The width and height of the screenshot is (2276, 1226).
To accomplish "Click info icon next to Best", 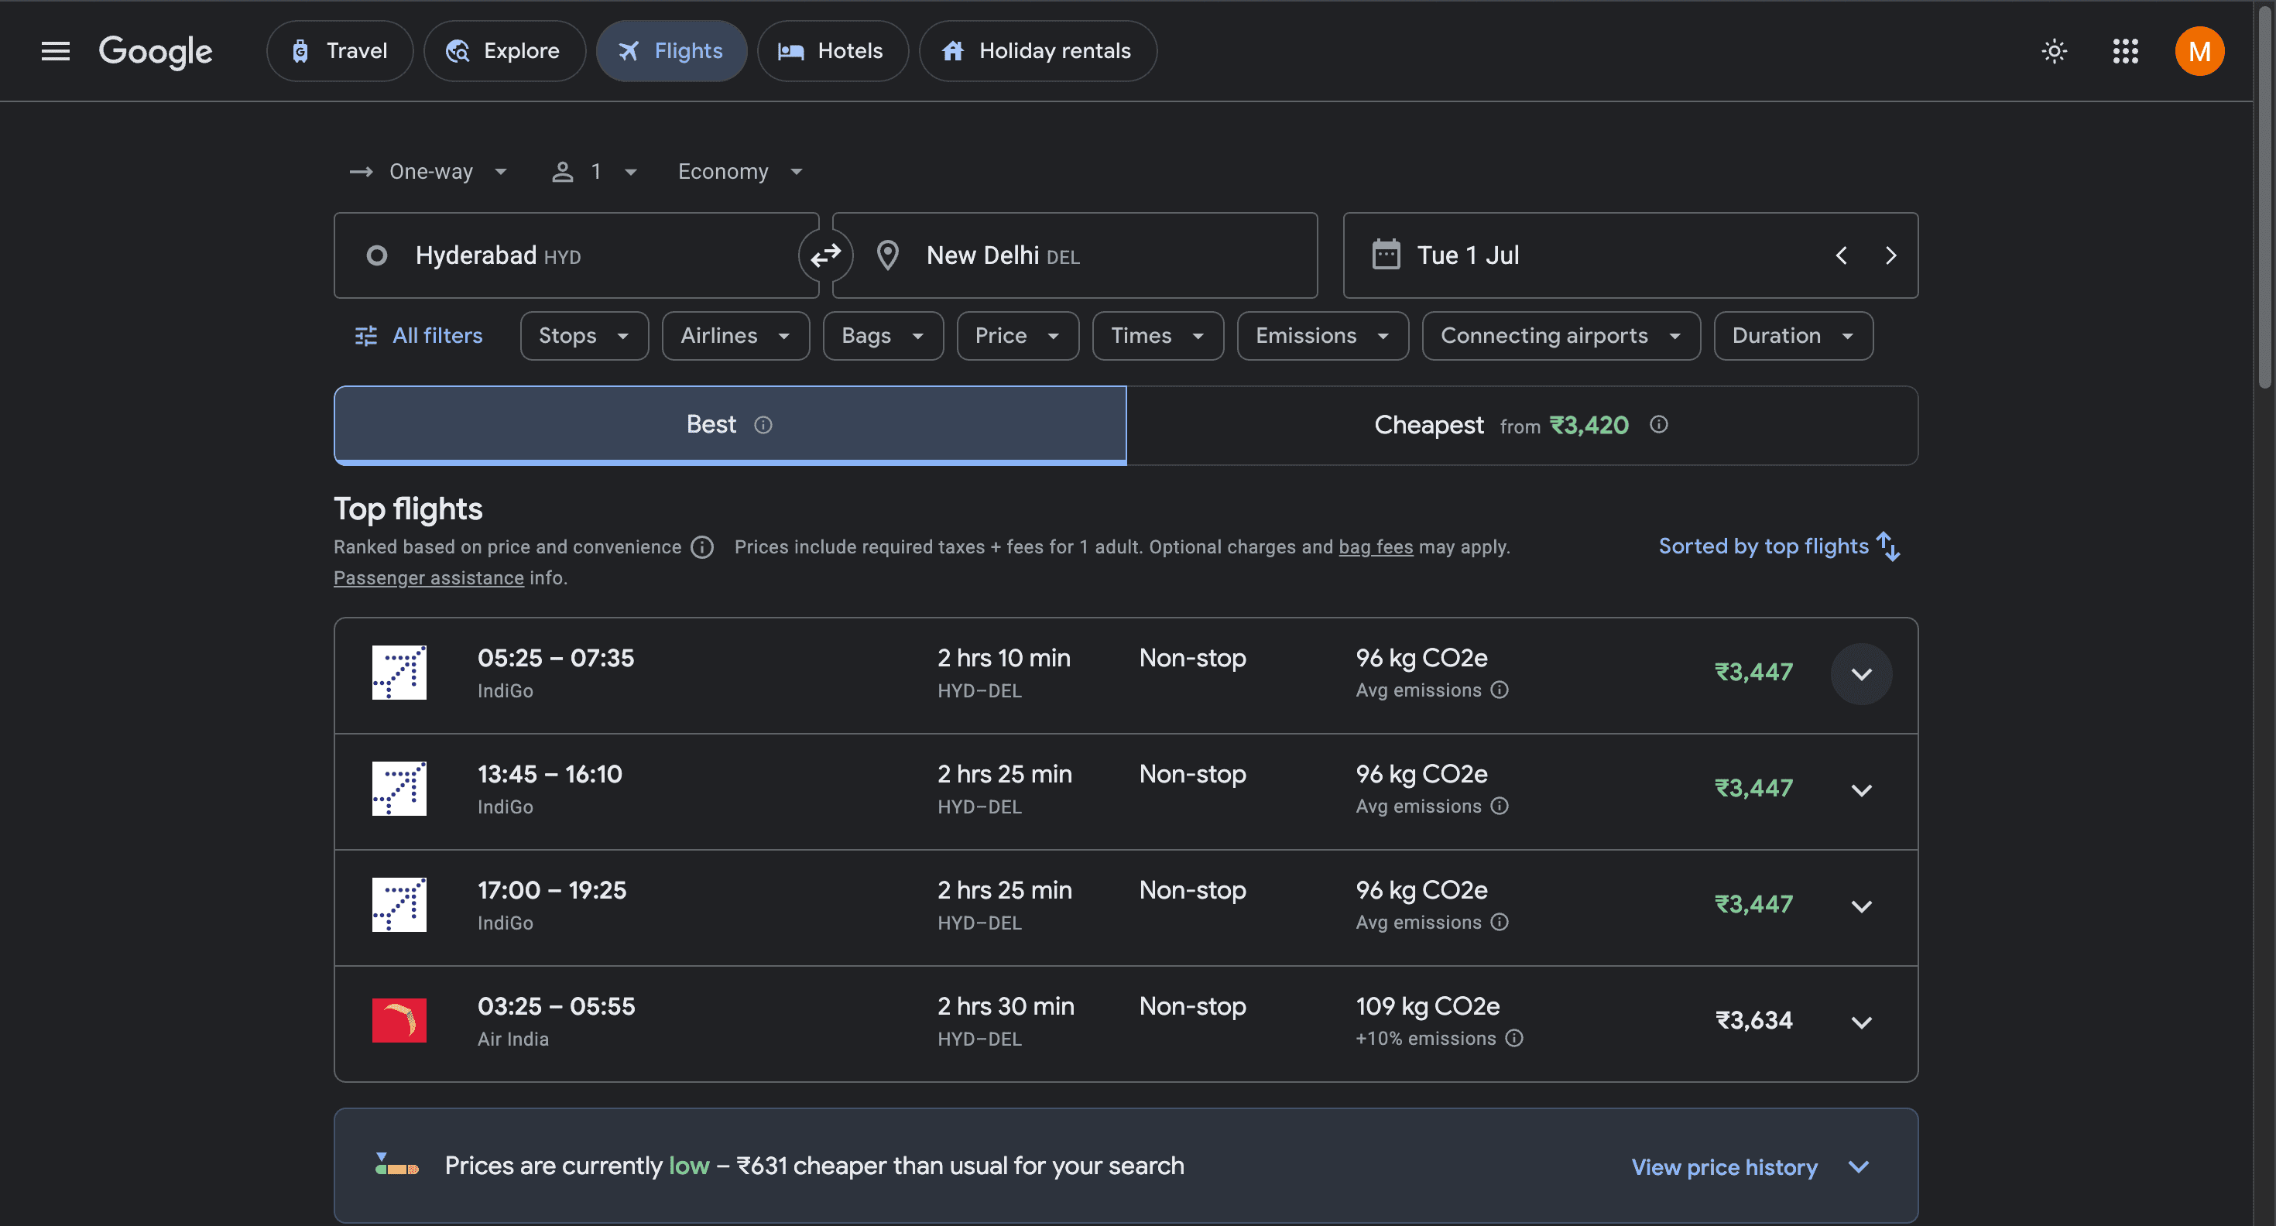I will [763, 426].
